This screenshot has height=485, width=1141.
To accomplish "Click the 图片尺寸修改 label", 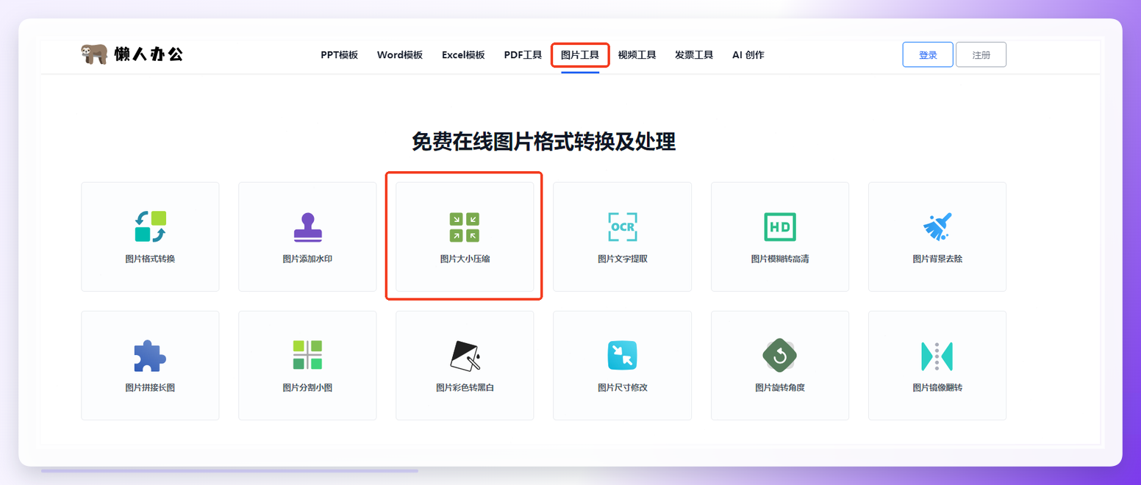I will point(622,387).
